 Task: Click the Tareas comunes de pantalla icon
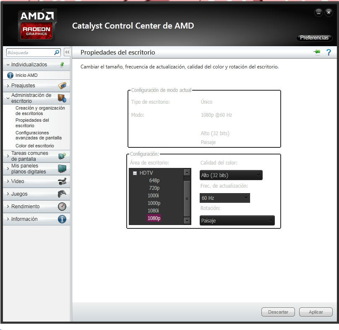62,156
